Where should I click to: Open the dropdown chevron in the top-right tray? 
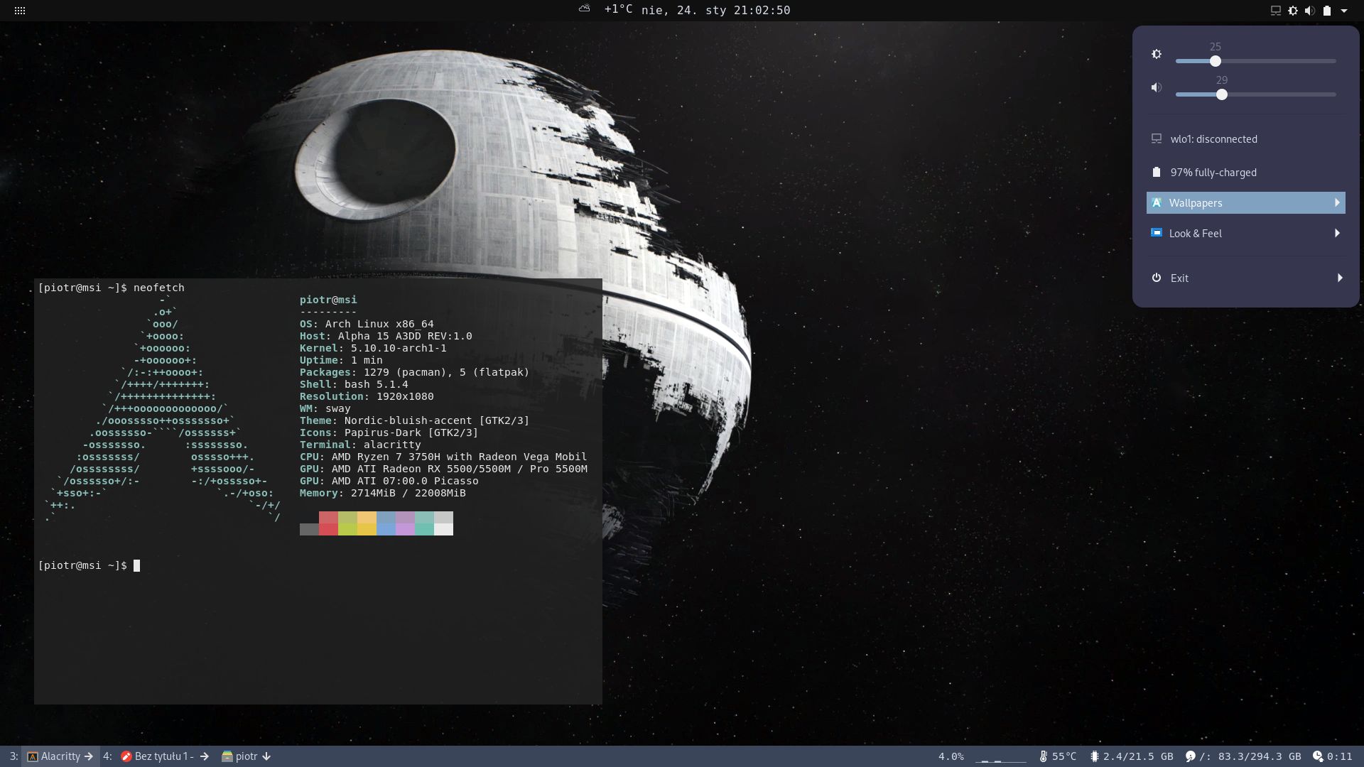pos(1344,10)
